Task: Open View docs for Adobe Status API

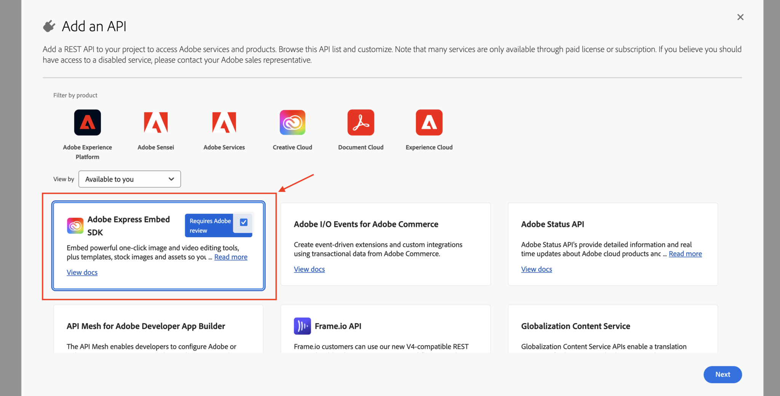Action: click(x=536, y=269)
